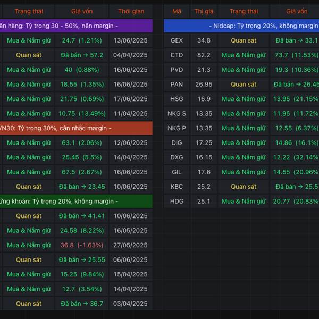
Task: Click market price 34.8
Action: (204, 40)
